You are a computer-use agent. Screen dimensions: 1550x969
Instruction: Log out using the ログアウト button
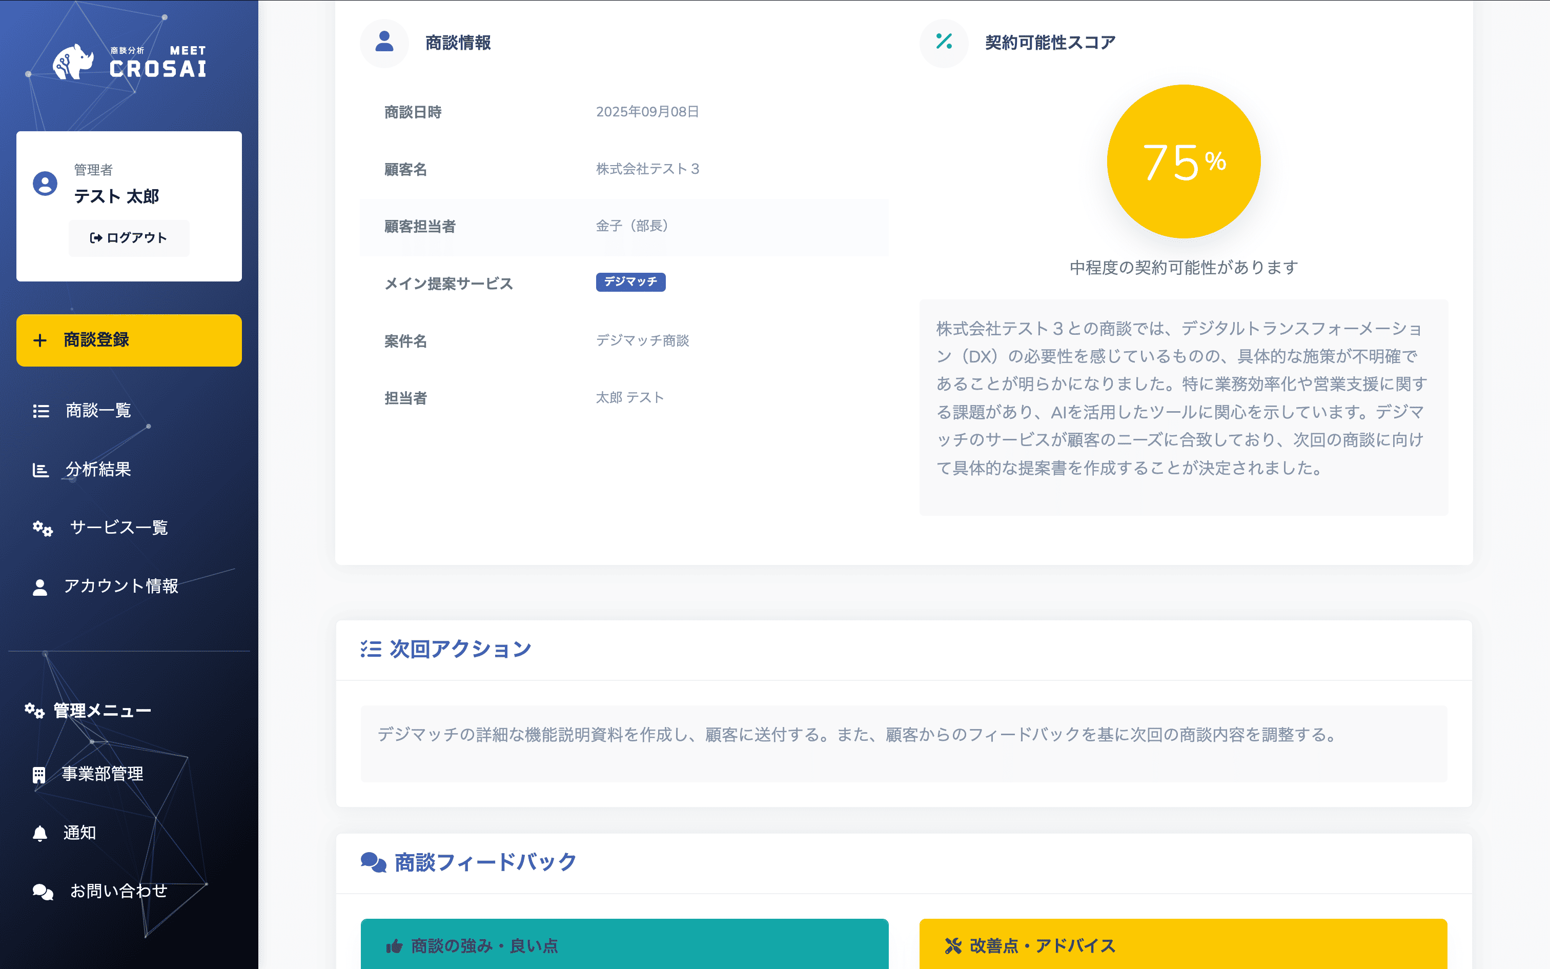coord(128,238)
